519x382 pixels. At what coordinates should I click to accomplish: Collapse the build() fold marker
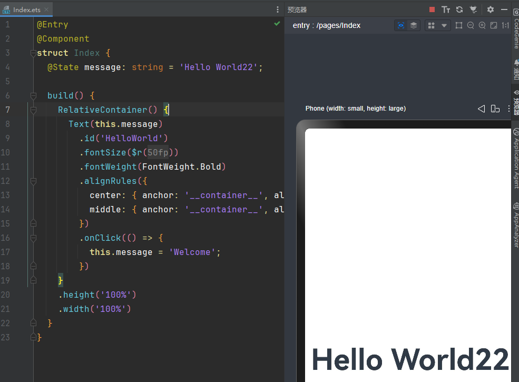[33, 96]
